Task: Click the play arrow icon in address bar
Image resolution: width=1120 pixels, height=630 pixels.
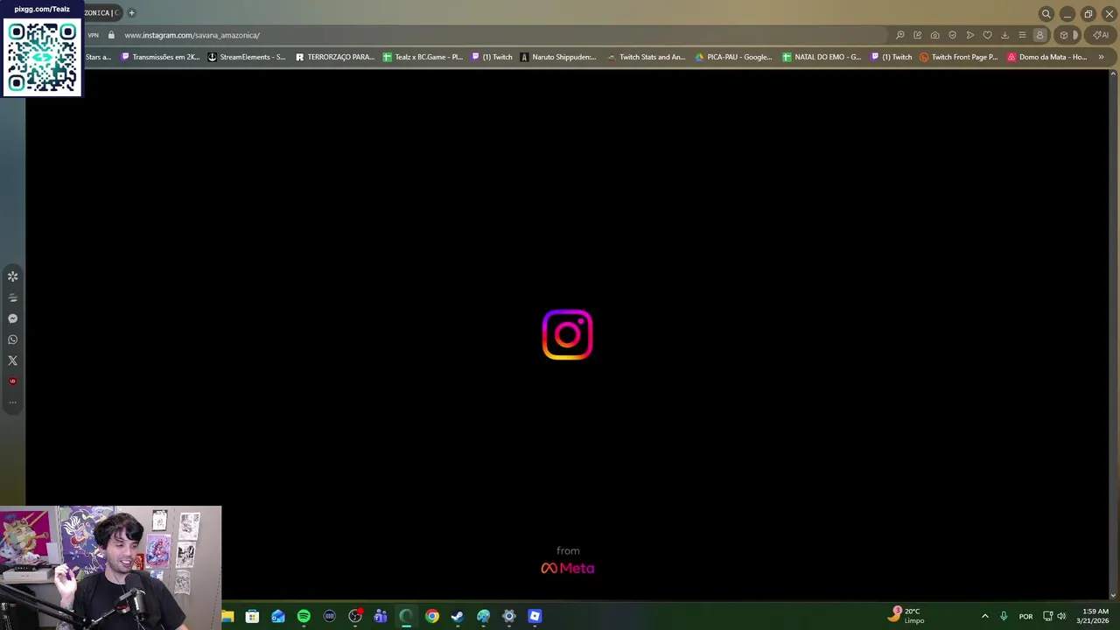Action: pos(969,35)
